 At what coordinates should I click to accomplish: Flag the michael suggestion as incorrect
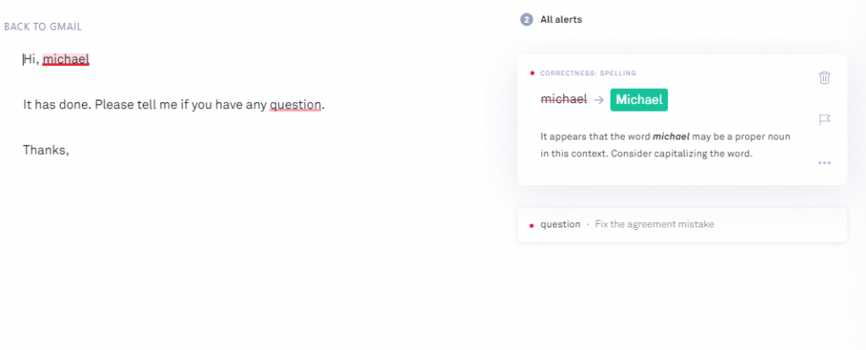point(825,120)
